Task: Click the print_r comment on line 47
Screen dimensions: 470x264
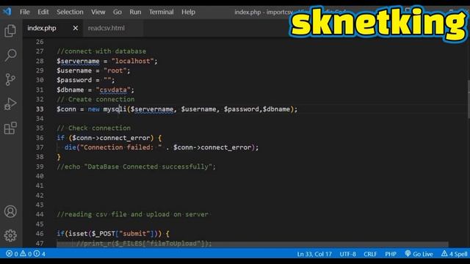Action: (x=144, y=243)
